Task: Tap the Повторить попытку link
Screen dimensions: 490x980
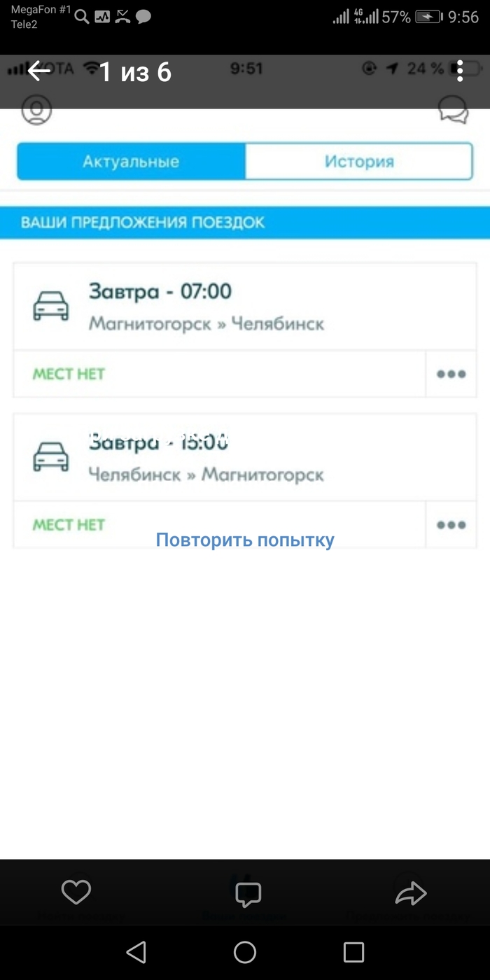Action: (245, 540)
